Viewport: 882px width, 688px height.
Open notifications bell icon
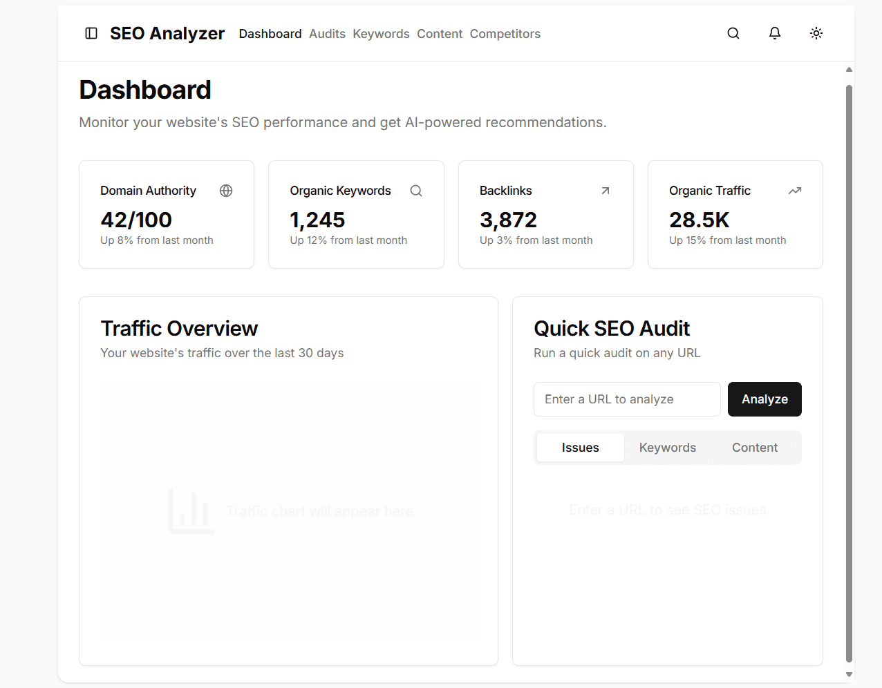click(775, 33)
